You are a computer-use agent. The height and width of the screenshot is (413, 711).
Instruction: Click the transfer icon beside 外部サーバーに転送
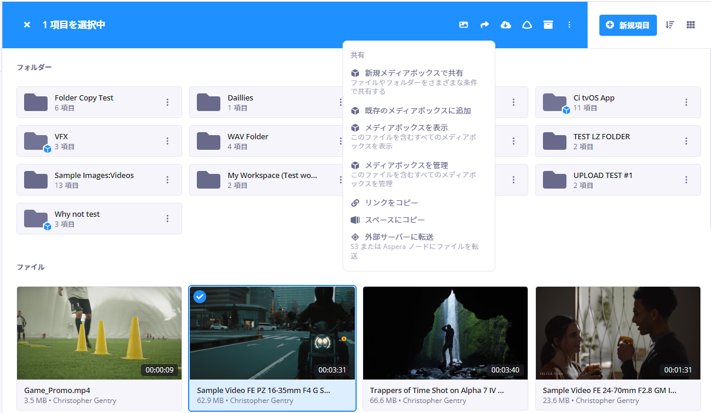point(355,237)
